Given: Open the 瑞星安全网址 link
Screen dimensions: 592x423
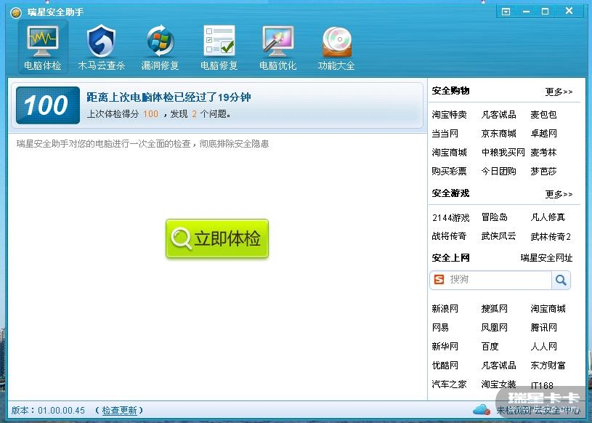Looking at the screenshot, I should (546, 258).
